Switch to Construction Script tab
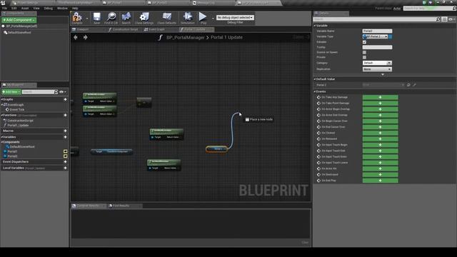 point(125,29)
